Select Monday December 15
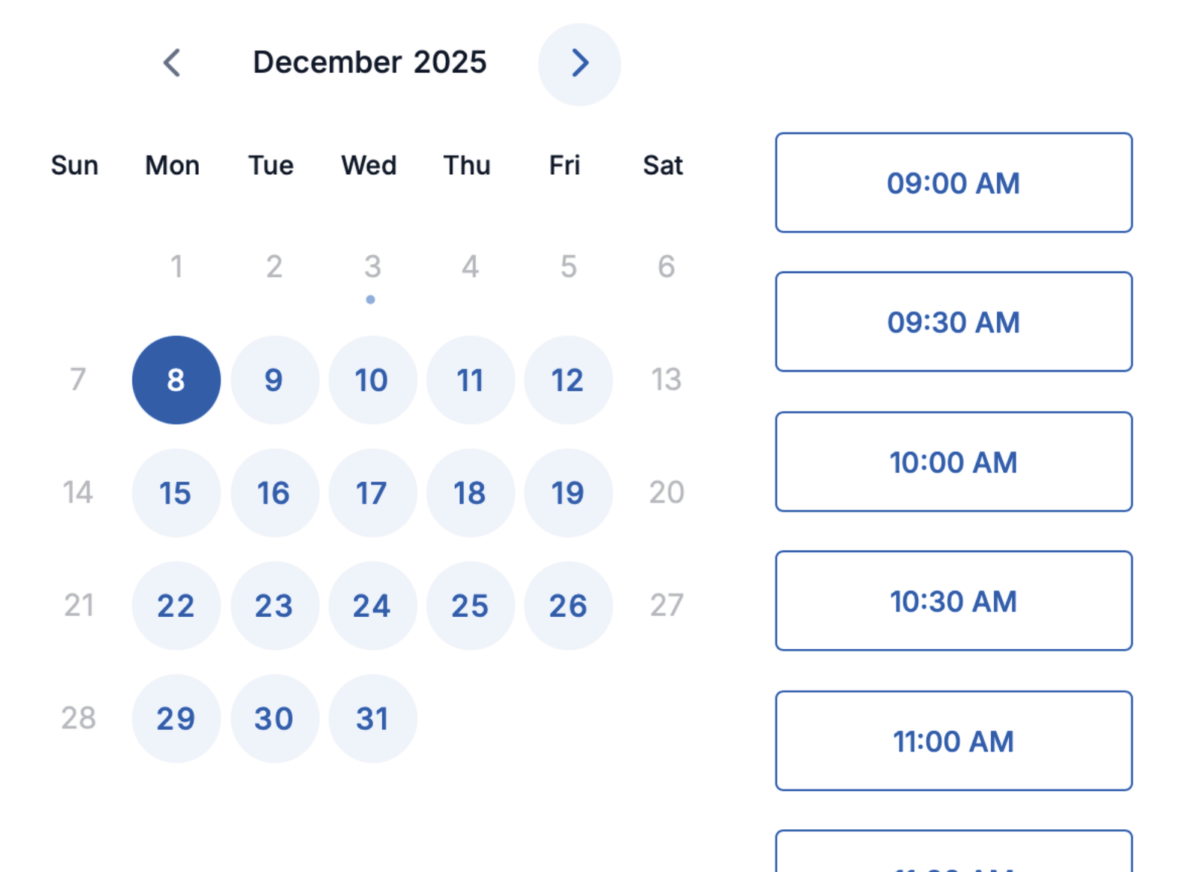The height and width of the screenshot is (872, 1201). (x=176, y=493)
